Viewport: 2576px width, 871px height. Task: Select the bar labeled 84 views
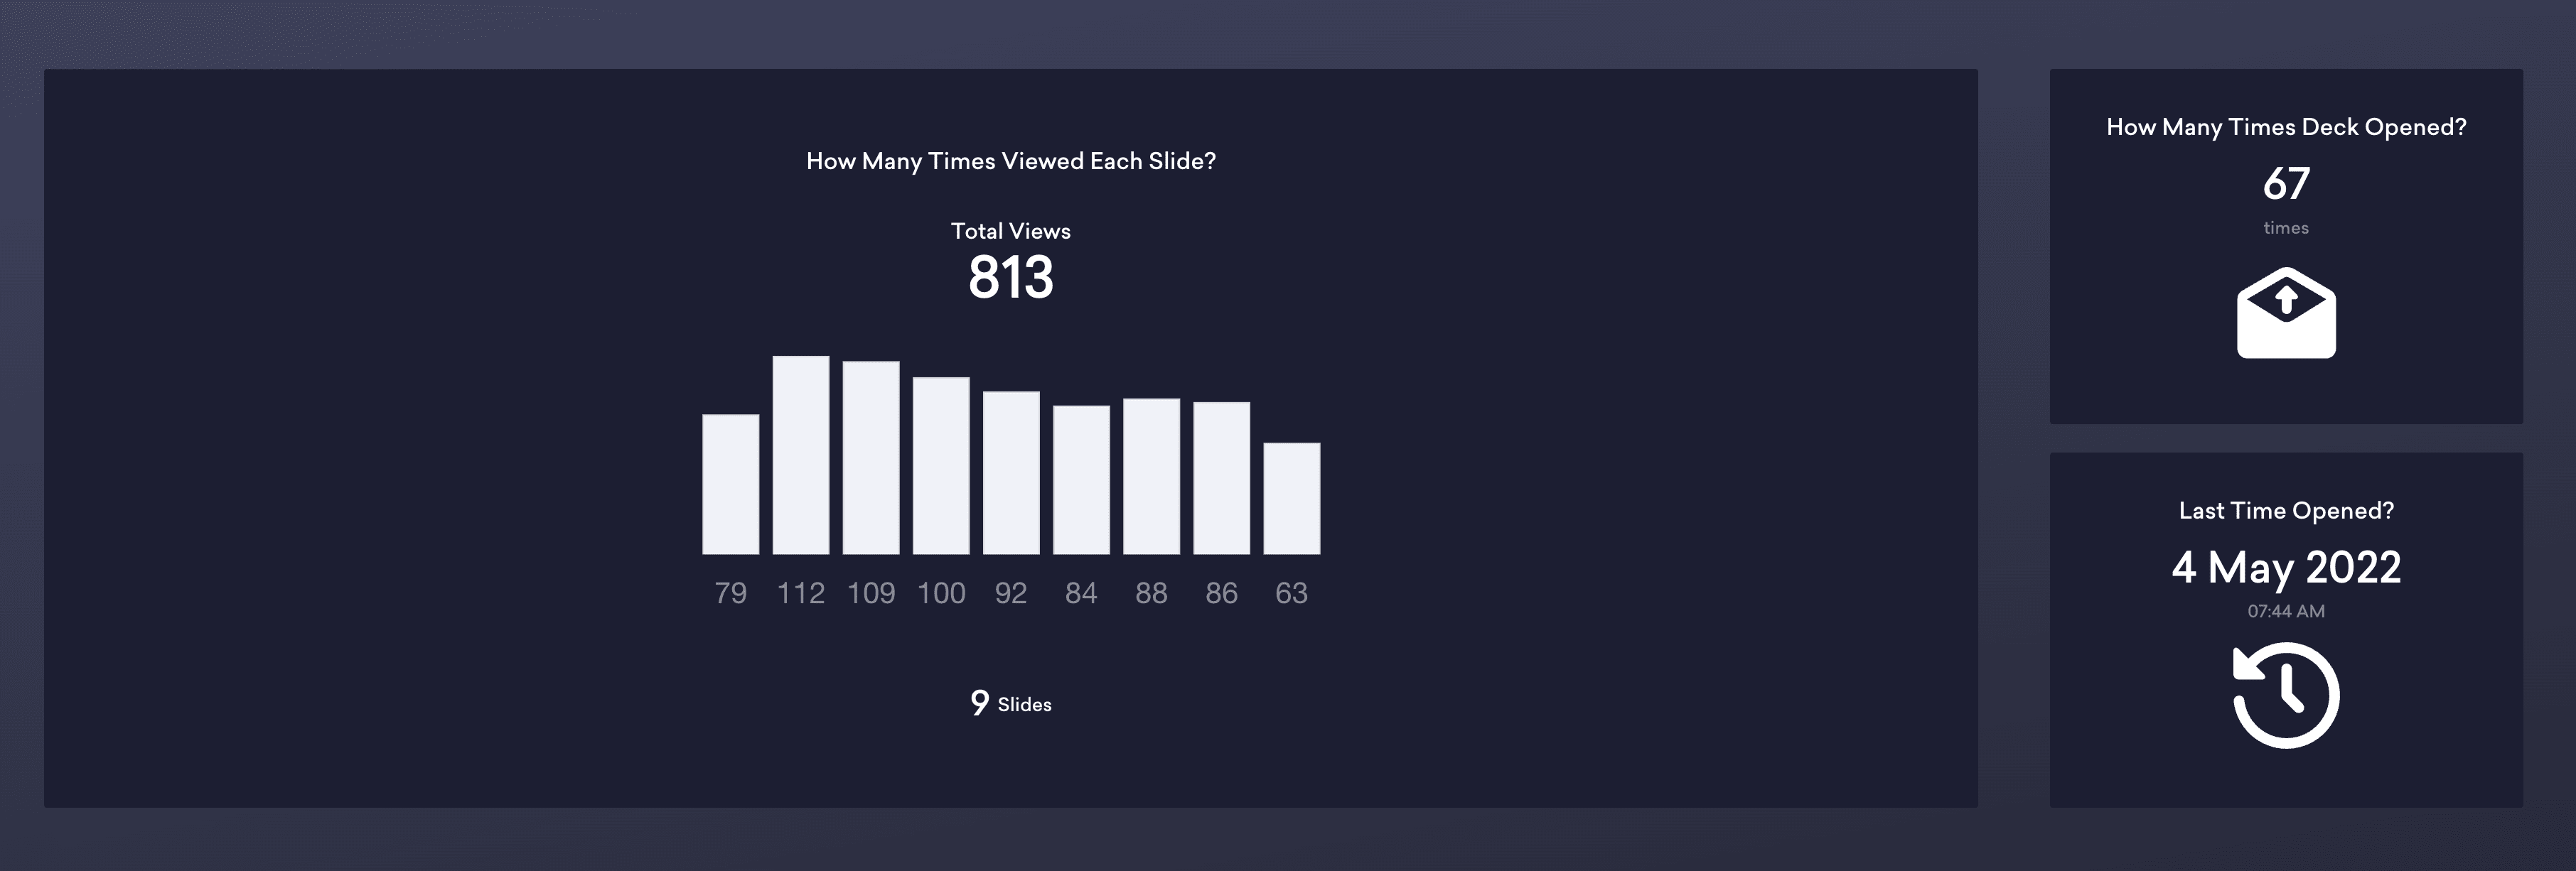1081,480
